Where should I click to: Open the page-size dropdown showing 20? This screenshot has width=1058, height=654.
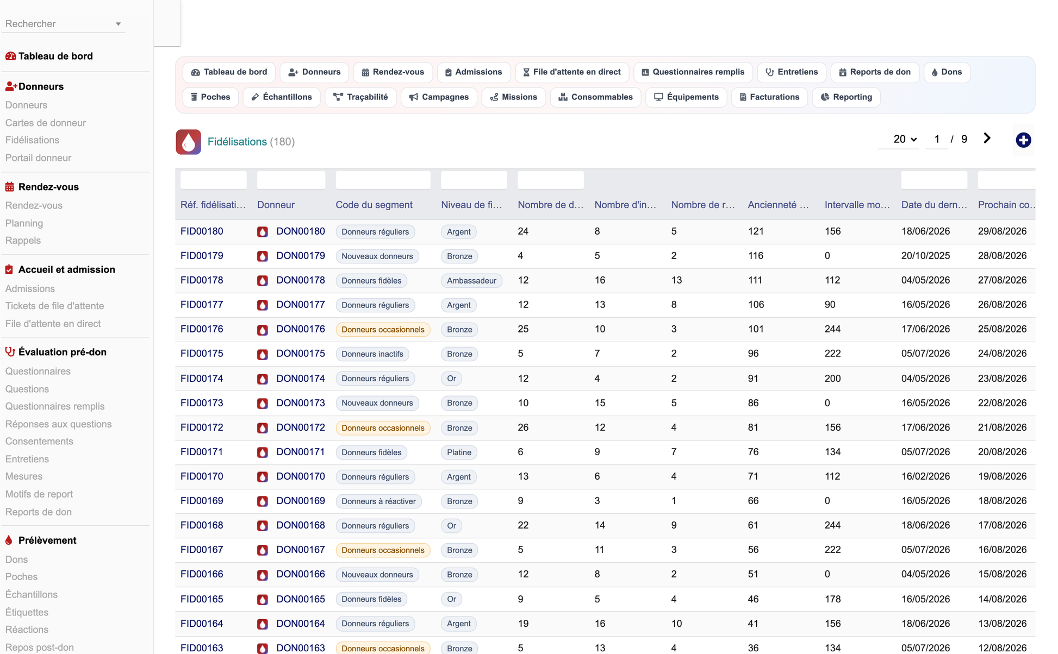[905, 140]
